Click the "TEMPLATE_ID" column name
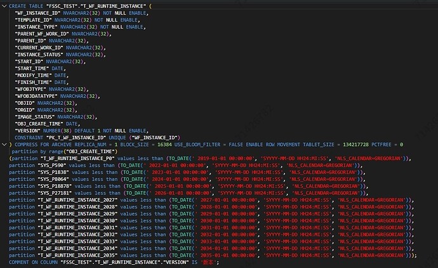This screenshot has width=438, height=268. (34, 20)
